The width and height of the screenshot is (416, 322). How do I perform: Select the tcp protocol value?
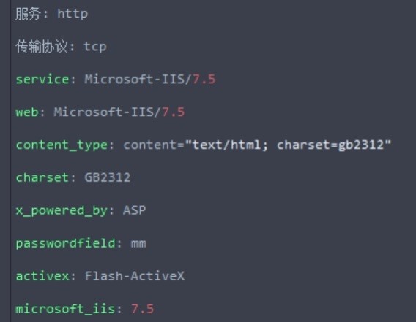click(95, 47)
